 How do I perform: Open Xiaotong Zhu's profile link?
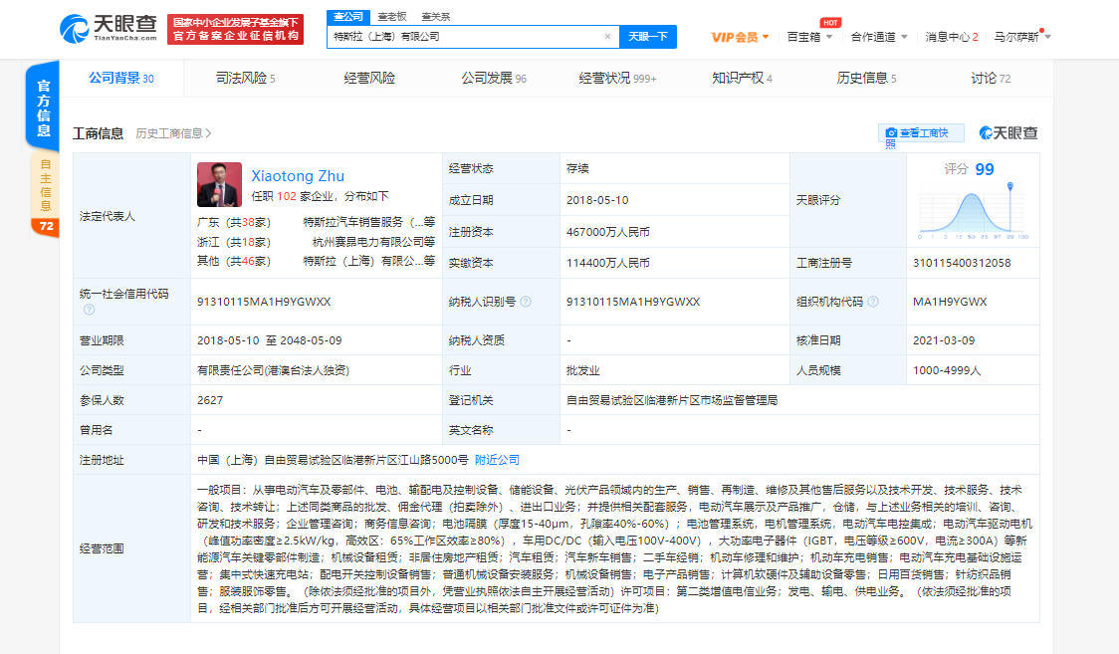tap(298, 175)
